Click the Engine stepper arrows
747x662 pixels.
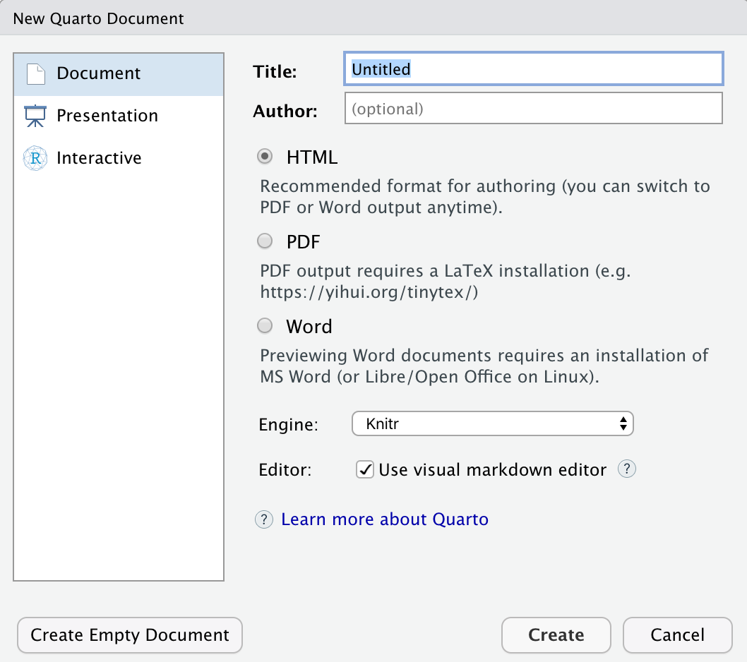click(623, 423)
